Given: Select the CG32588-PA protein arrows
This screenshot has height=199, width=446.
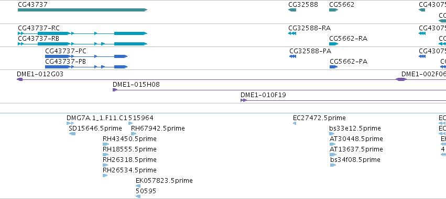Looking at the screenshot, I should 292,56.
